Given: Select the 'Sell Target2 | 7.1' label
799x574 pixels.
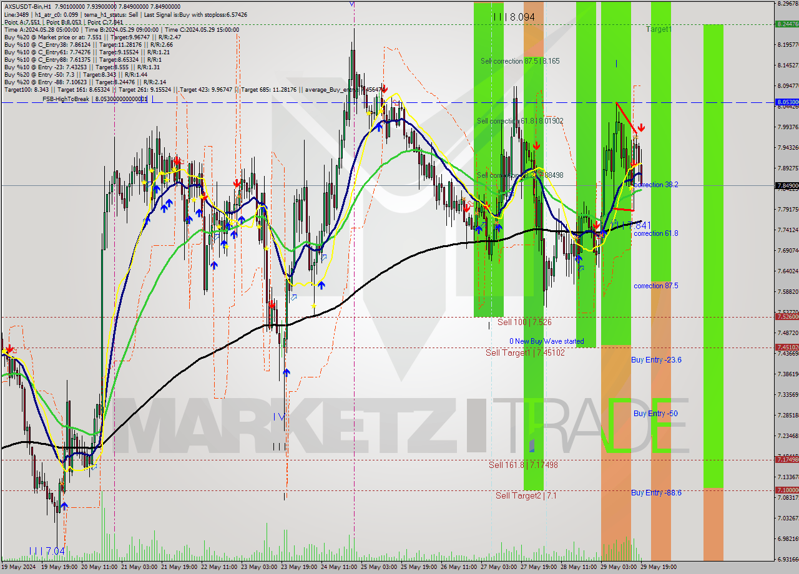Looking at the screenshot, I should tap(526, 495).
